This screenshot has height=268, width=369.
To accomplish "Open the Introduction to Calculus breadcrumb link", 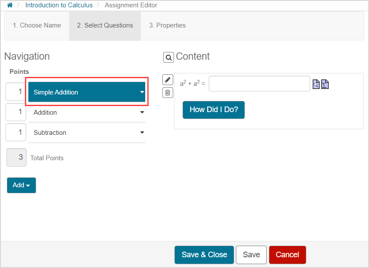I will tap(59, 6).
